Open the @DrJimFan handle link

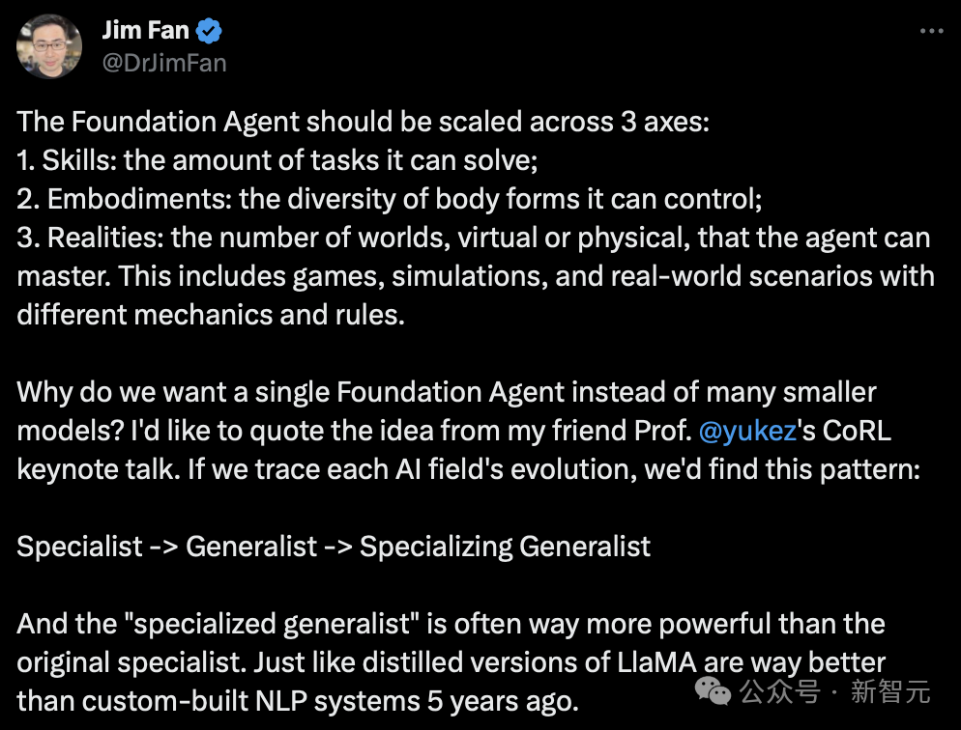tap(164, 63)
